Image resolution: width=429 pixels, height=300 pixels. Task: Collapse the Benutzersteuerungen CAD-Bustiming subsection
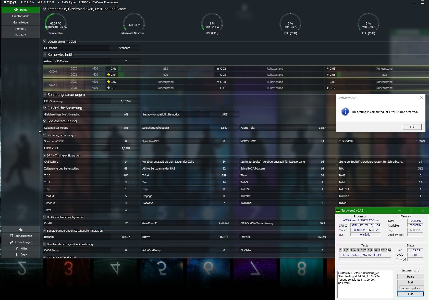[44, 244]
